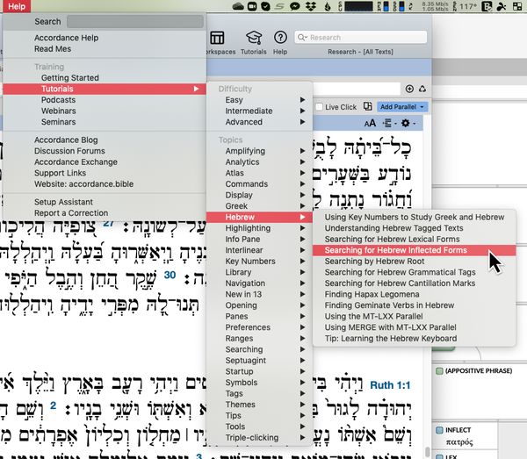
Task: Open the text size AA control
Action: [370, 123]
